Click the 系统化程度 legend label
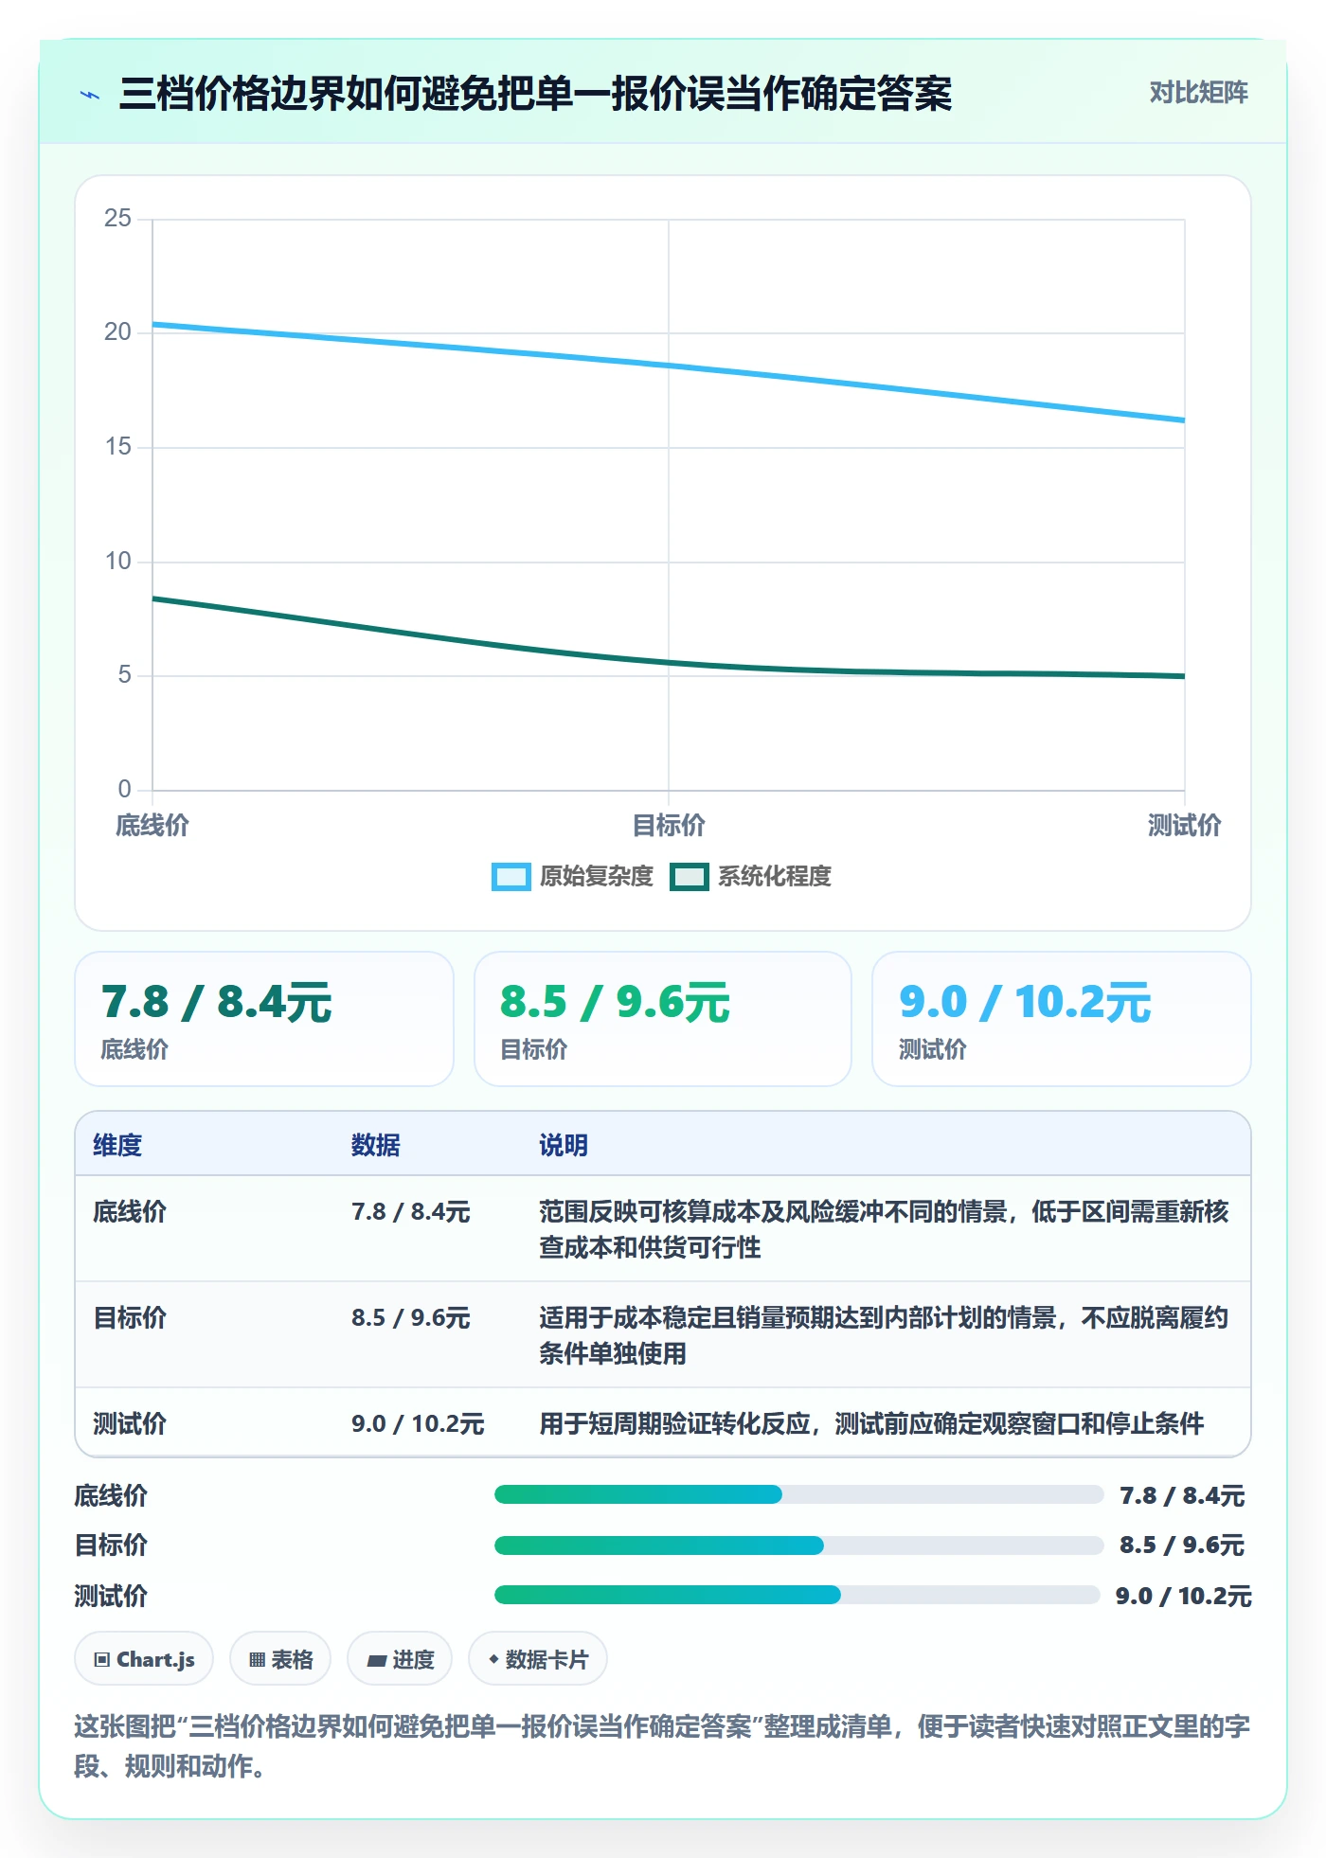The image size is (1326, 1858). tap(775, 877)
